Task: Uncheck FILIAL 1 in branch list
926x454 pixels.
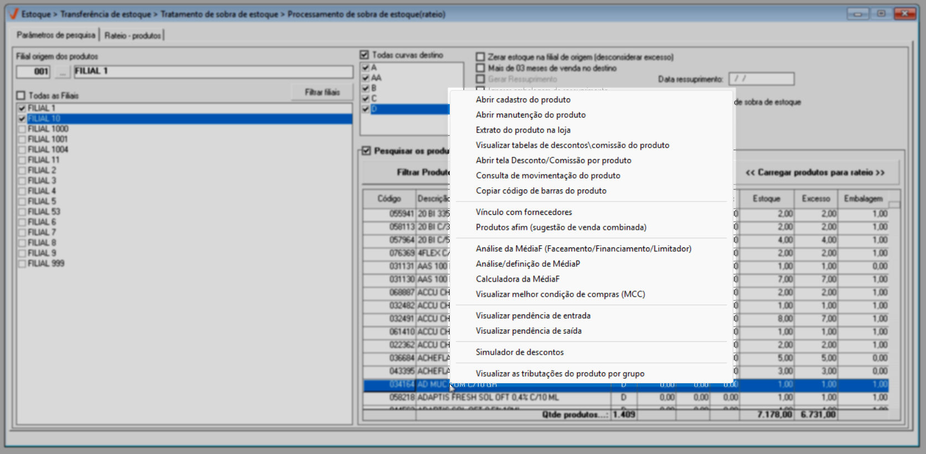Action: tap(22, 108)
